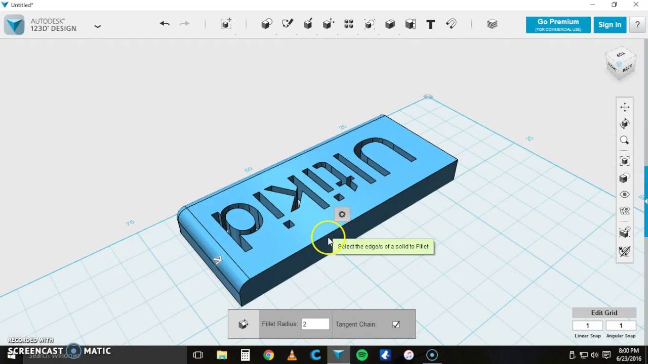Click the Linear Snap value field
The width and height of the screenshot is (648, 364).
tap(588, 326)
